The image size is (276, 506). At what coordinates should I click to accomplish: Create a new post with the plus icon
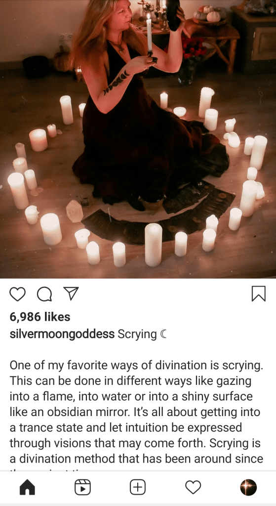point(138,487)
